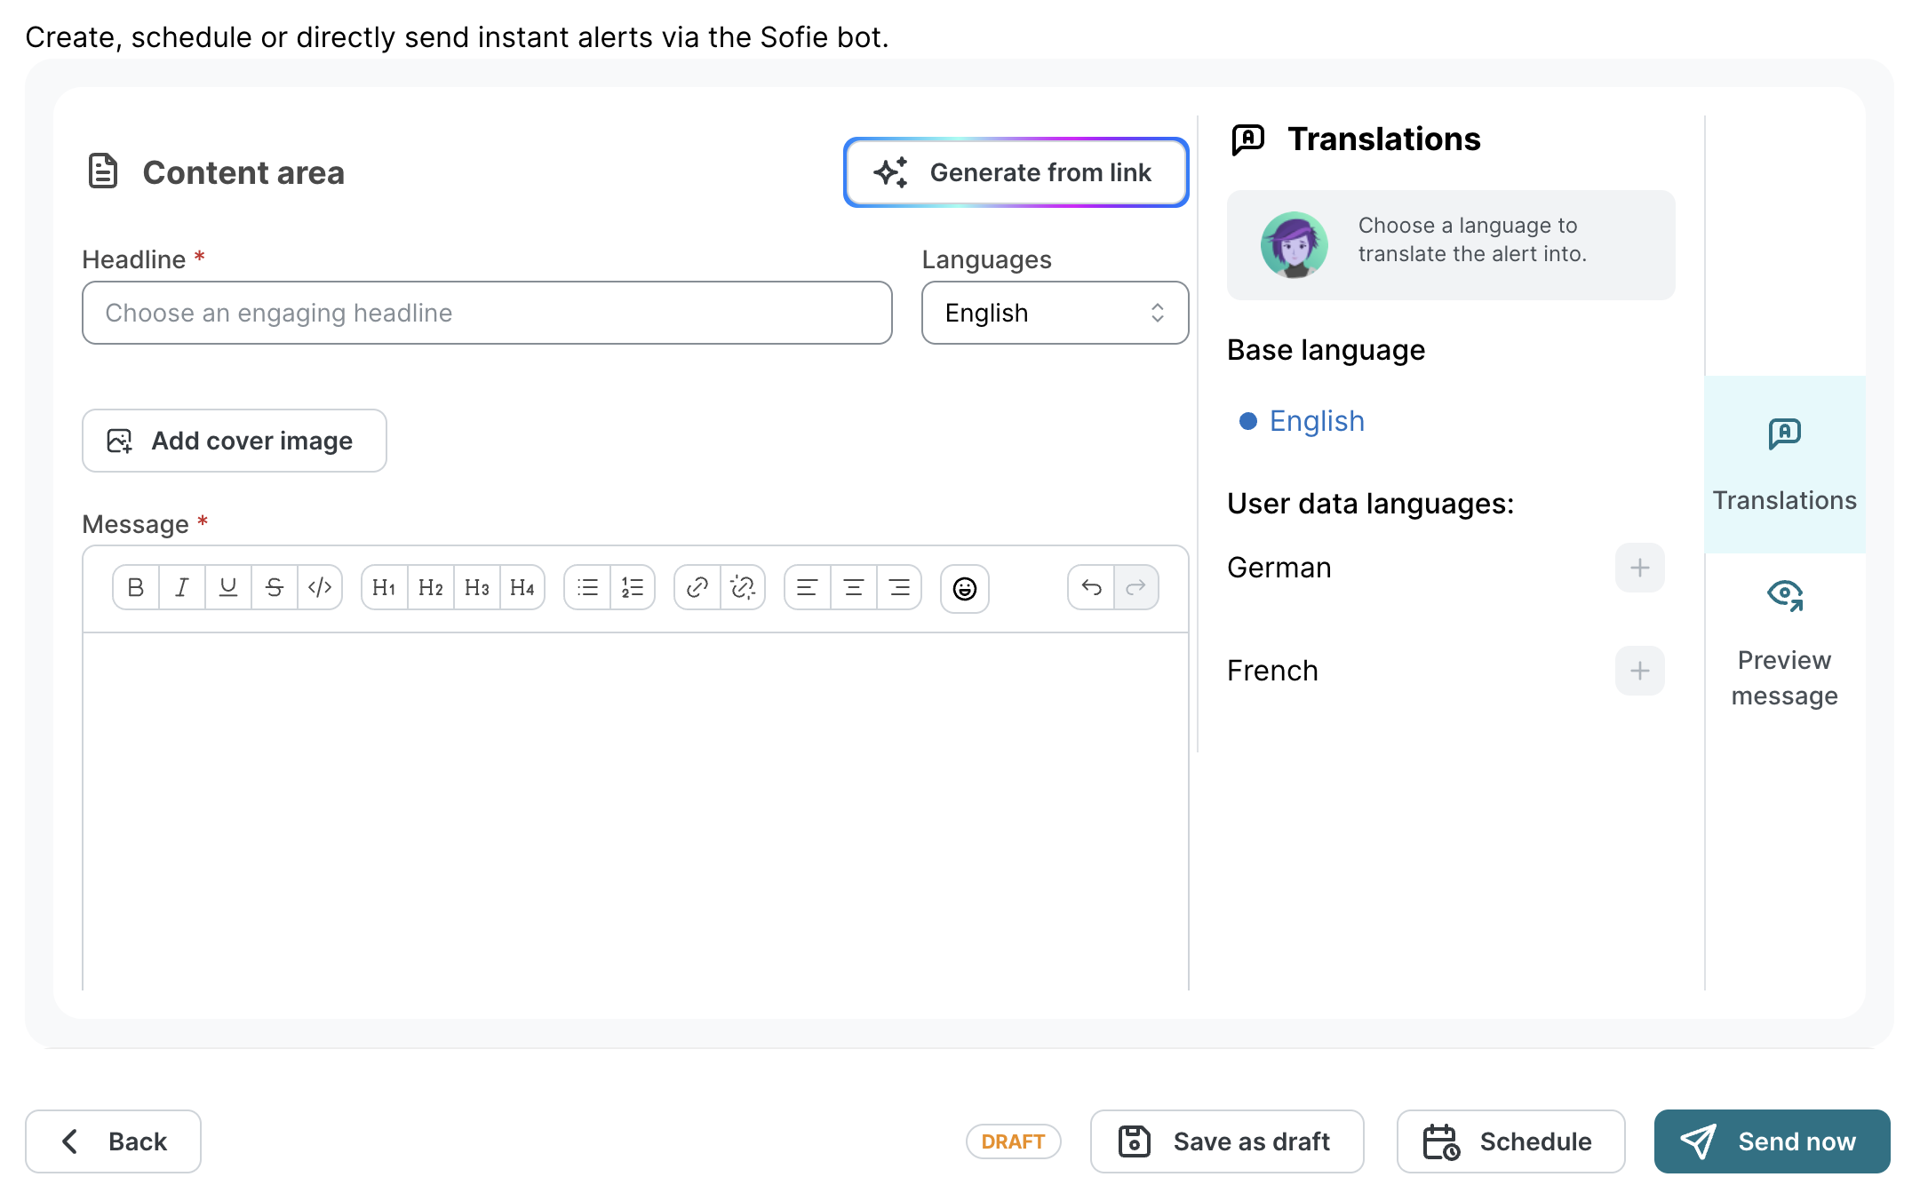Apply italic formatting to message text
Viewport: 1912px width, 1185px height.
(182, 587)
